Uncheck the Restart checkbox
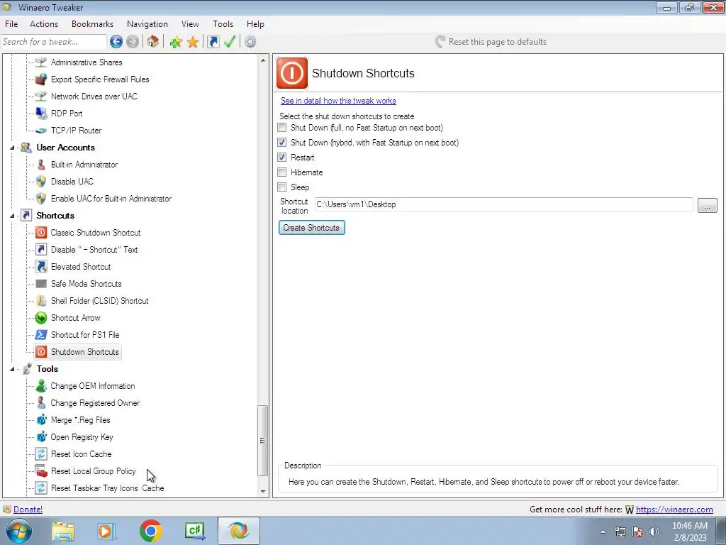This screenshot has width=726, height=545. (x=281, y=157)
